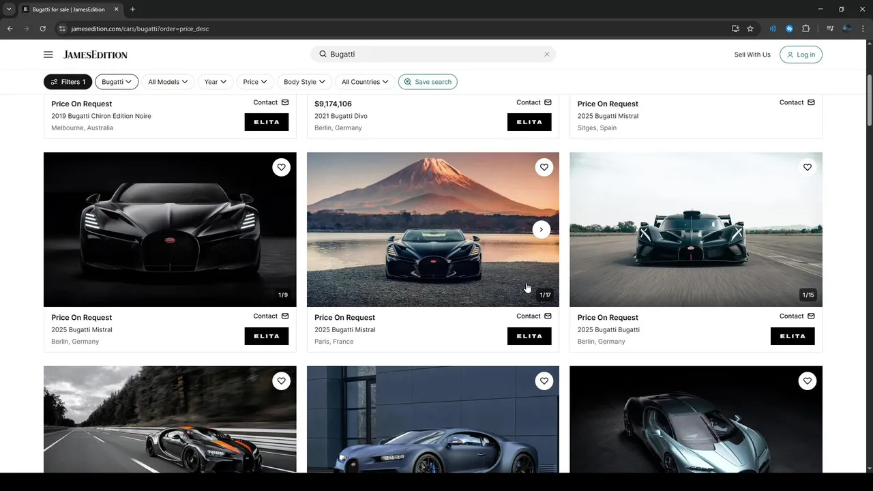The image size is (873, 491).
Task: Open Sell With Us page
Action: point(752,55)
